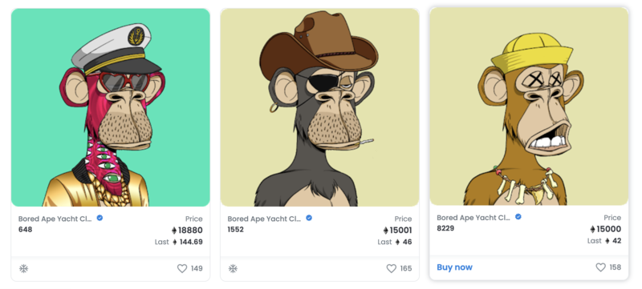Click Ethereum icon beside price 15001

tap(385, 231)
